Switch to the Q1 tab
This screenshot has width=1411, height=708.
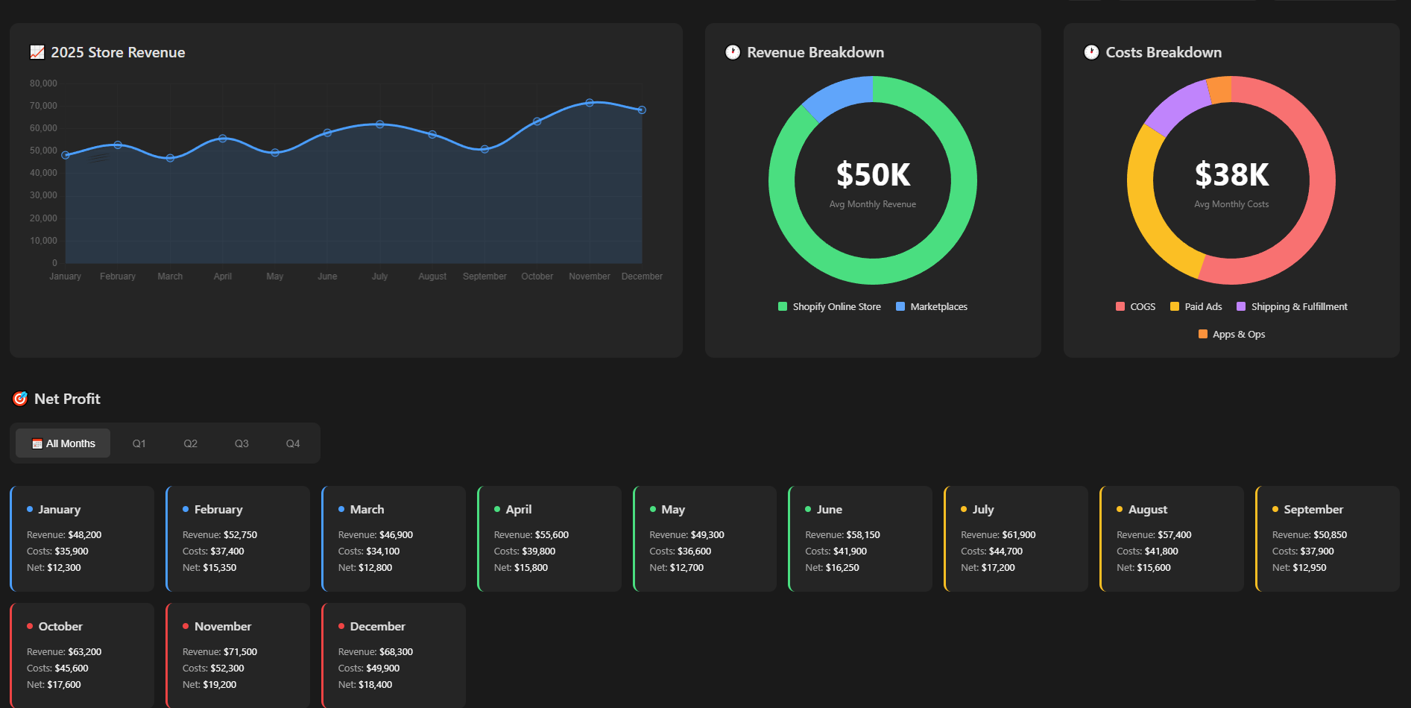point(139,443)
